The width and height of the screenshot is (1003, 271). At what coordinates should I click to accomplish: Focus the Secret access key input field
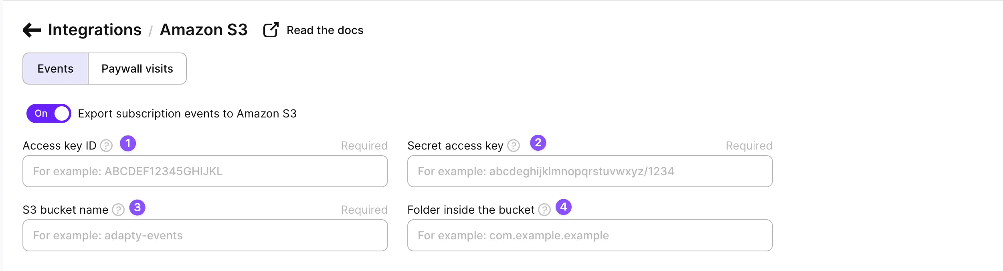(x=590, y=171)
